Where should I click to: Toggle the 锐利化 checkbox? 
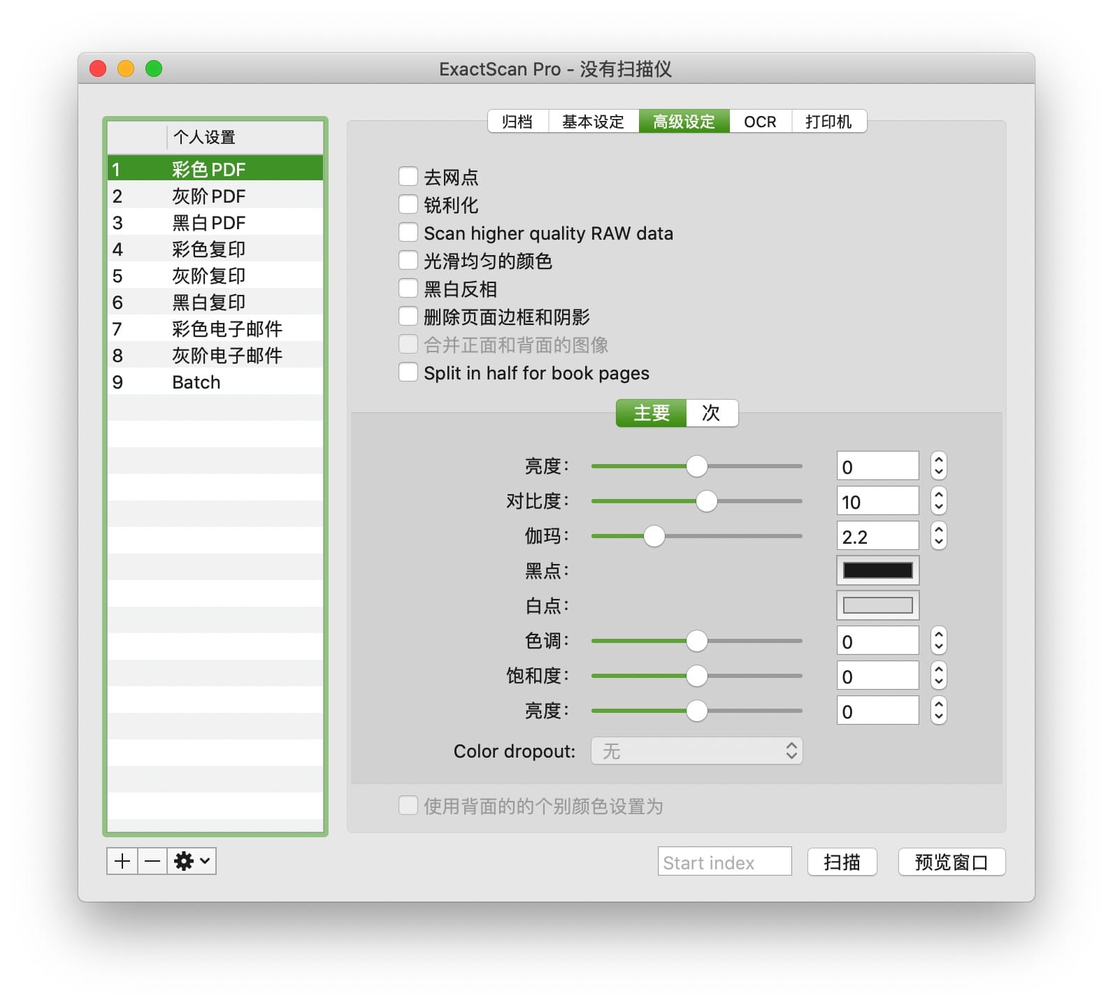408,205
